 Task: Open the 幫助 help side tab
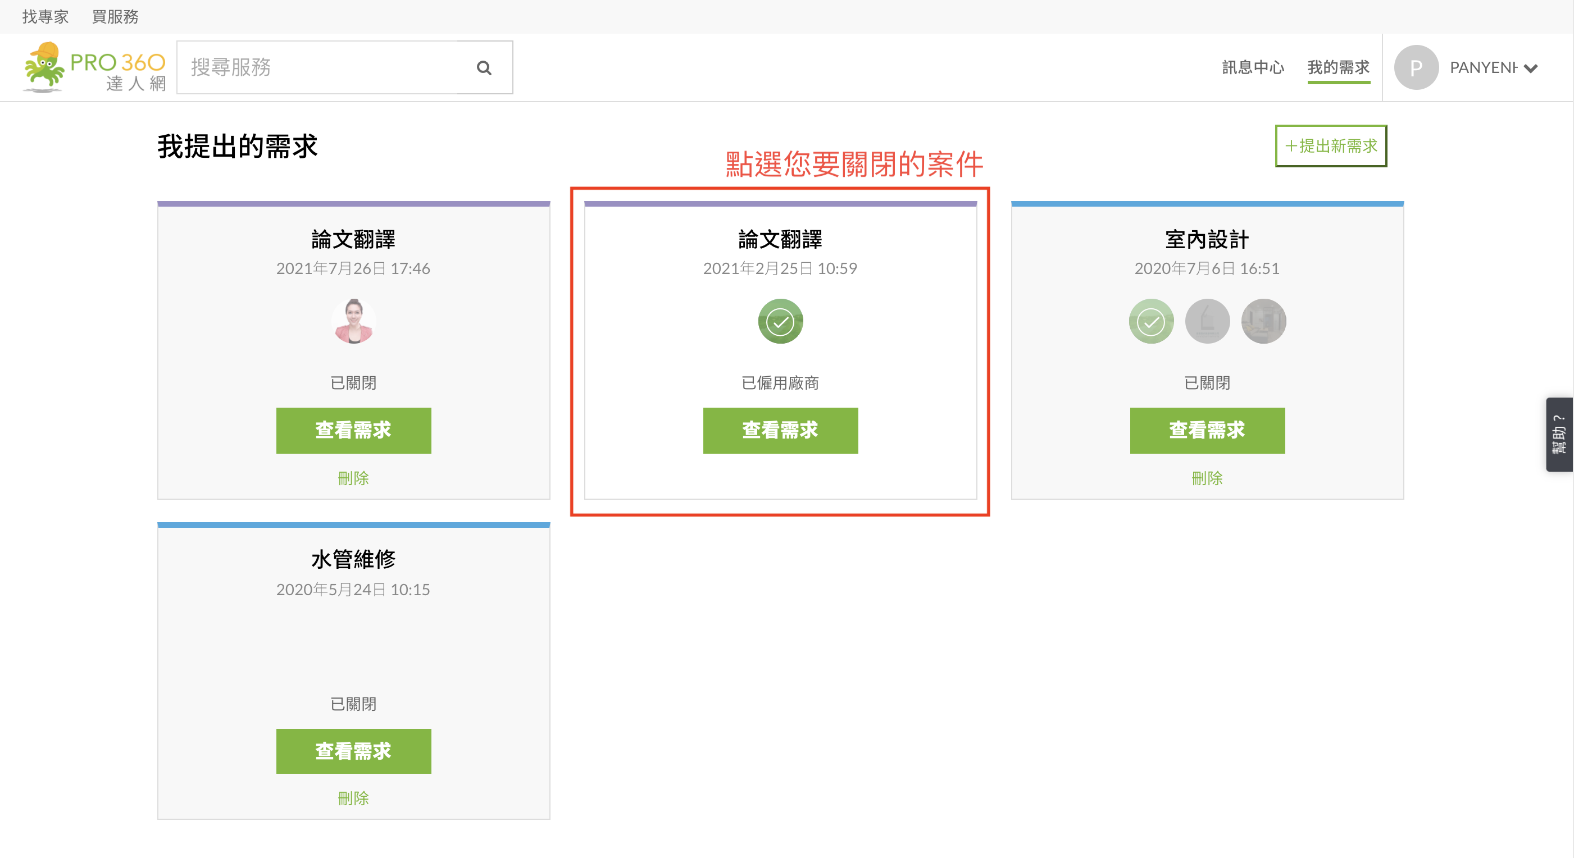(x=1559, y=434)
